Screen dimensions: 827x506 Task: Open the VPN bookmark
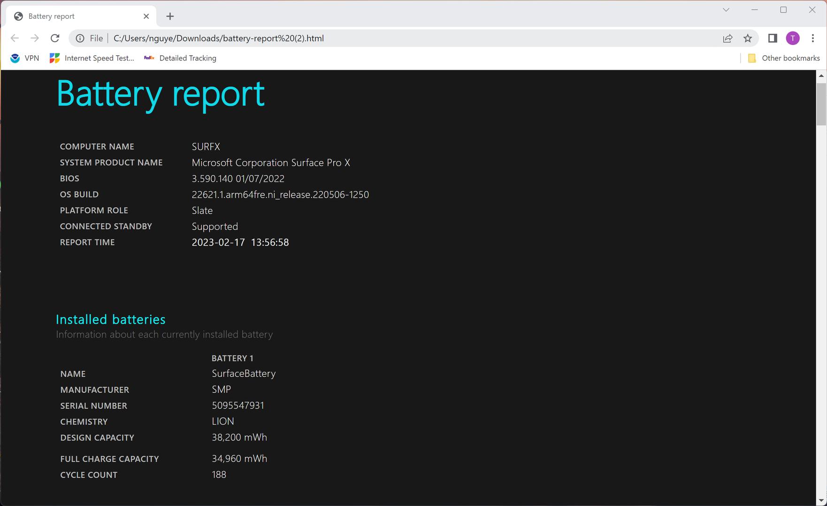pyautogui.click(x=25, y=58)
